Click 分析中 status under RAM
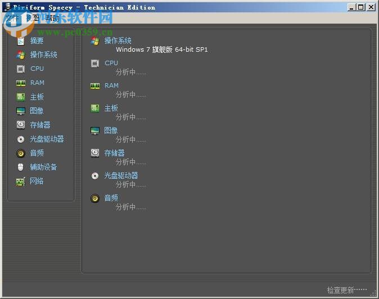Image resolution: width=379 pixels, height=299 pixels. pos(130,94)
